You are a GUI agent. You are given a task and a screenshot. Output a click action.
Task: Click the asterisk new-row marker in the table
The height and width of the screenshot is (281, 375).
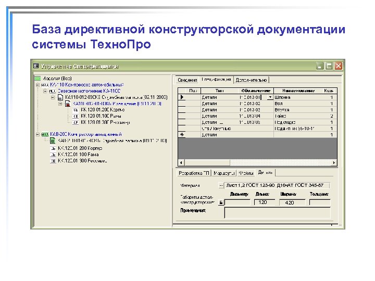click(x=182, y=135)
